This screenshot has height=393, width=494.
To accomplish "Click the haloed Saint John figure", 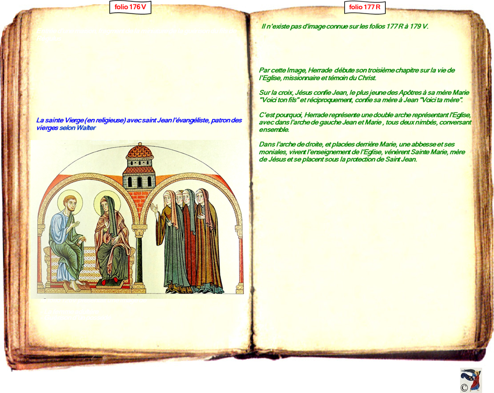I will click(x=67, y=240).
